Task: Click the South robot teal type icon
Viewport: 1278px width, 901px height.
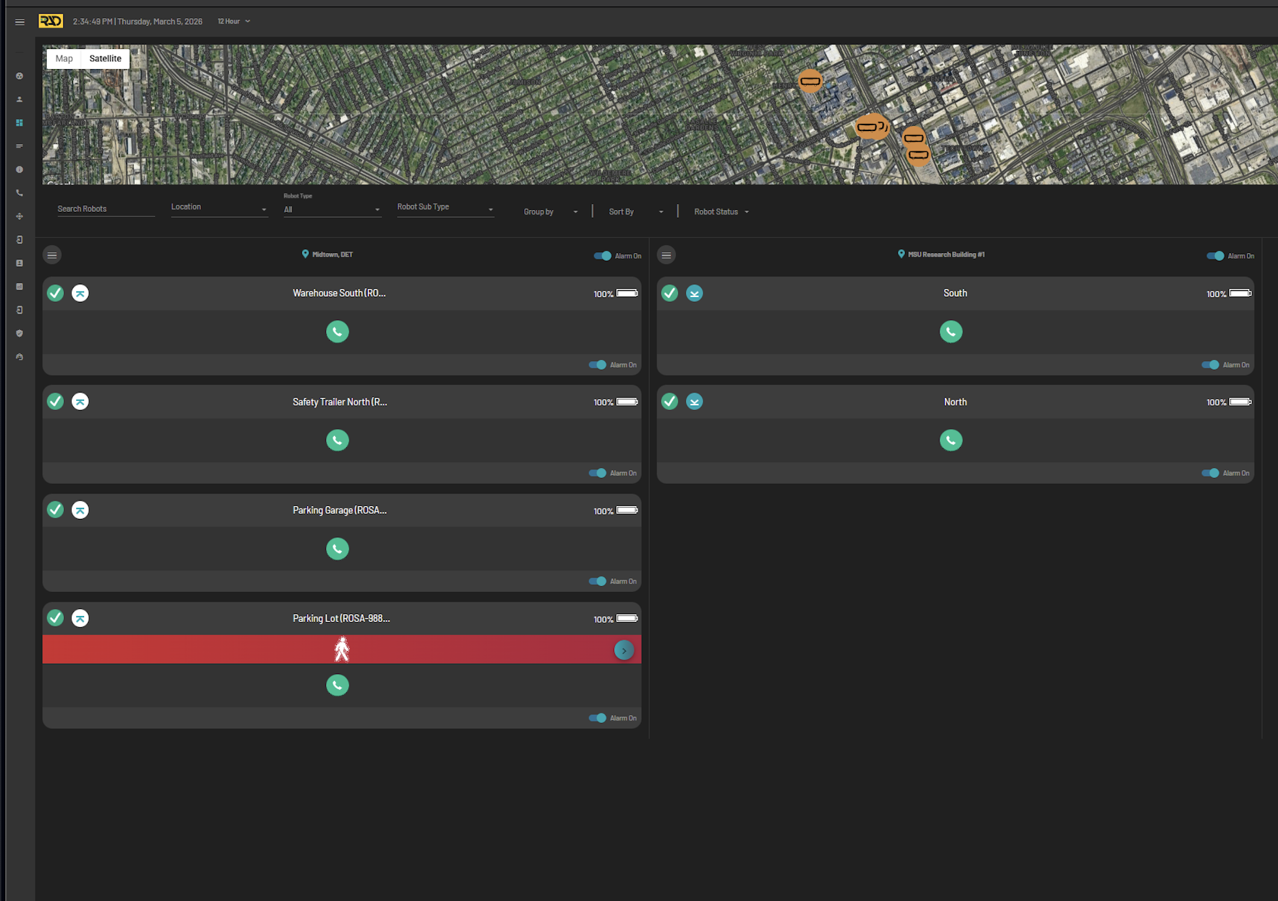Action: click(694, 293)
